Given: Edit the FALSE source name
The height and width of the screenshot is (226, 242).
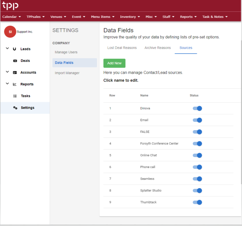Looking at the screenshot, I should click(x=145, y=132).
